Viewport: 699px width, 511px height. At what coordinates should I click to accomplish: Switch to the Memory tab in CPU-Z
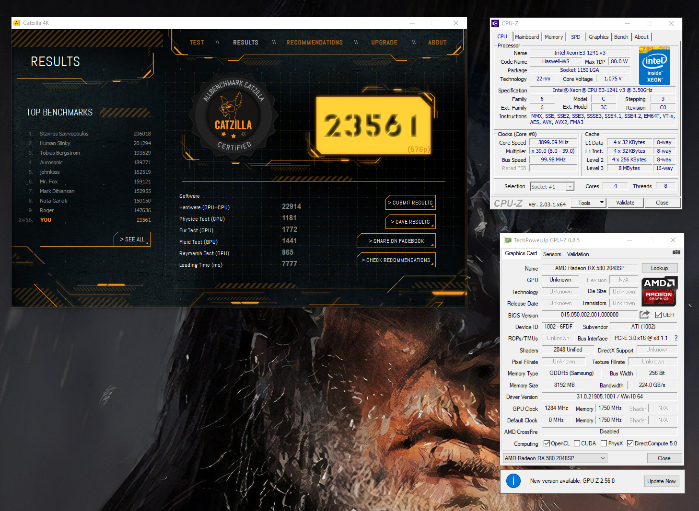point(554,37)
